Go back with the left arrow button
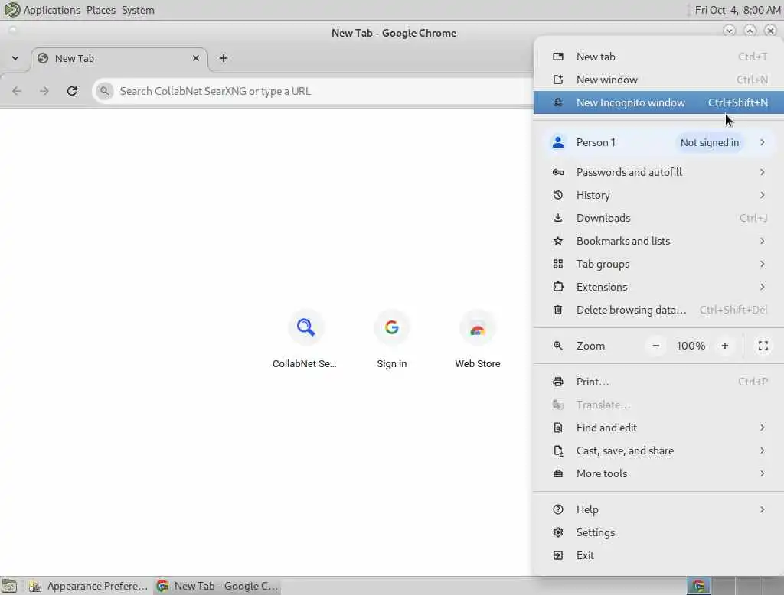 (17, 91)
